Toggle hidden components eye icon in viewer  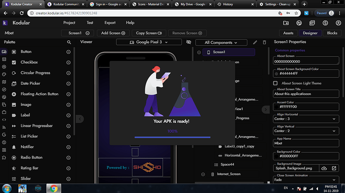[188, 42]
